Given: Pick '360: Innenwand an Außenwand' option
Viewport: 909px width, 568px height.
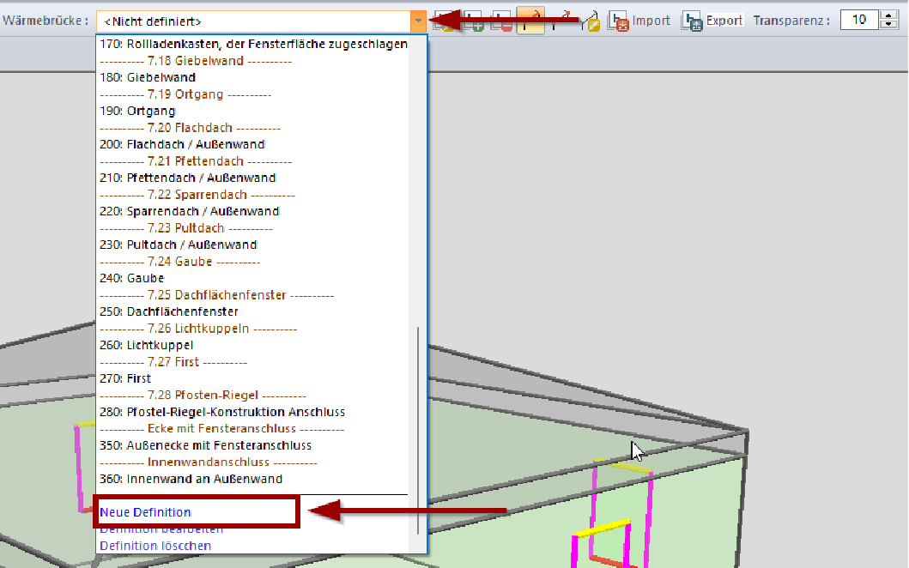Looking at the screenshot, I should click(x=203, y=479).
